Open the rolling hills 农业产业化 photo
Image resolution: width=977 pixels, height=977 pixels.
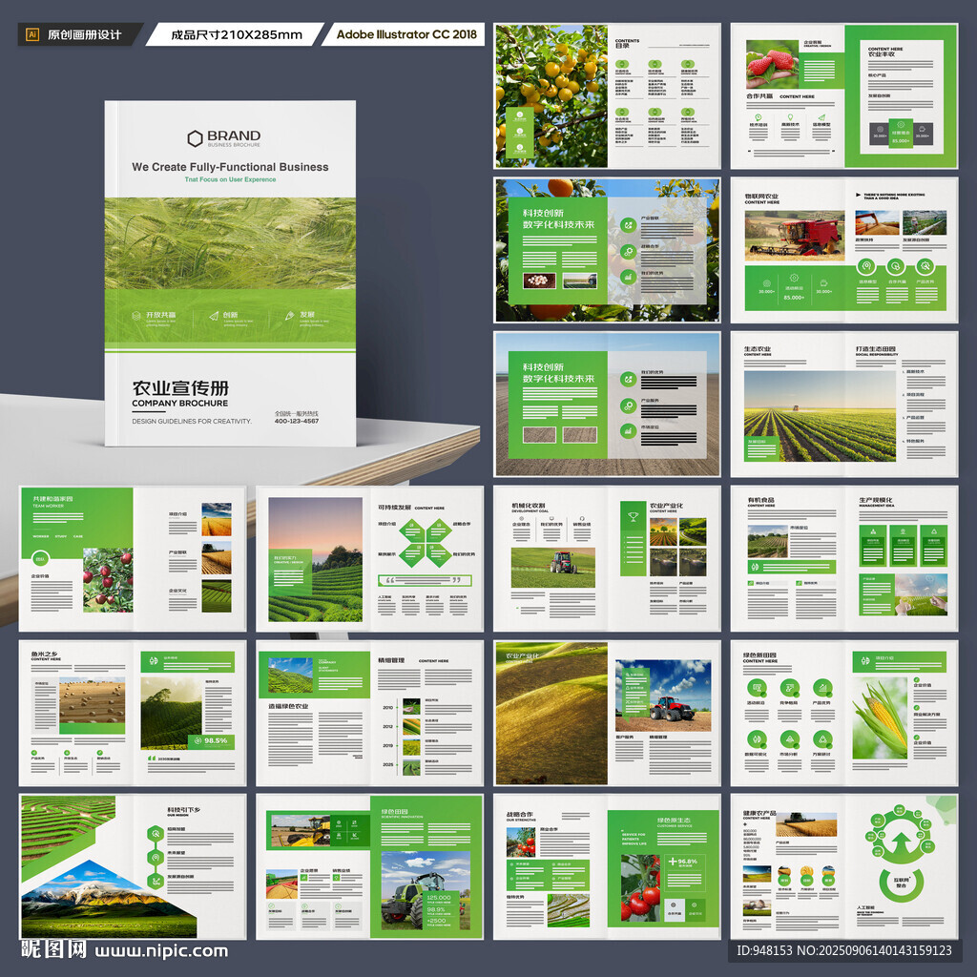point(551,713)
